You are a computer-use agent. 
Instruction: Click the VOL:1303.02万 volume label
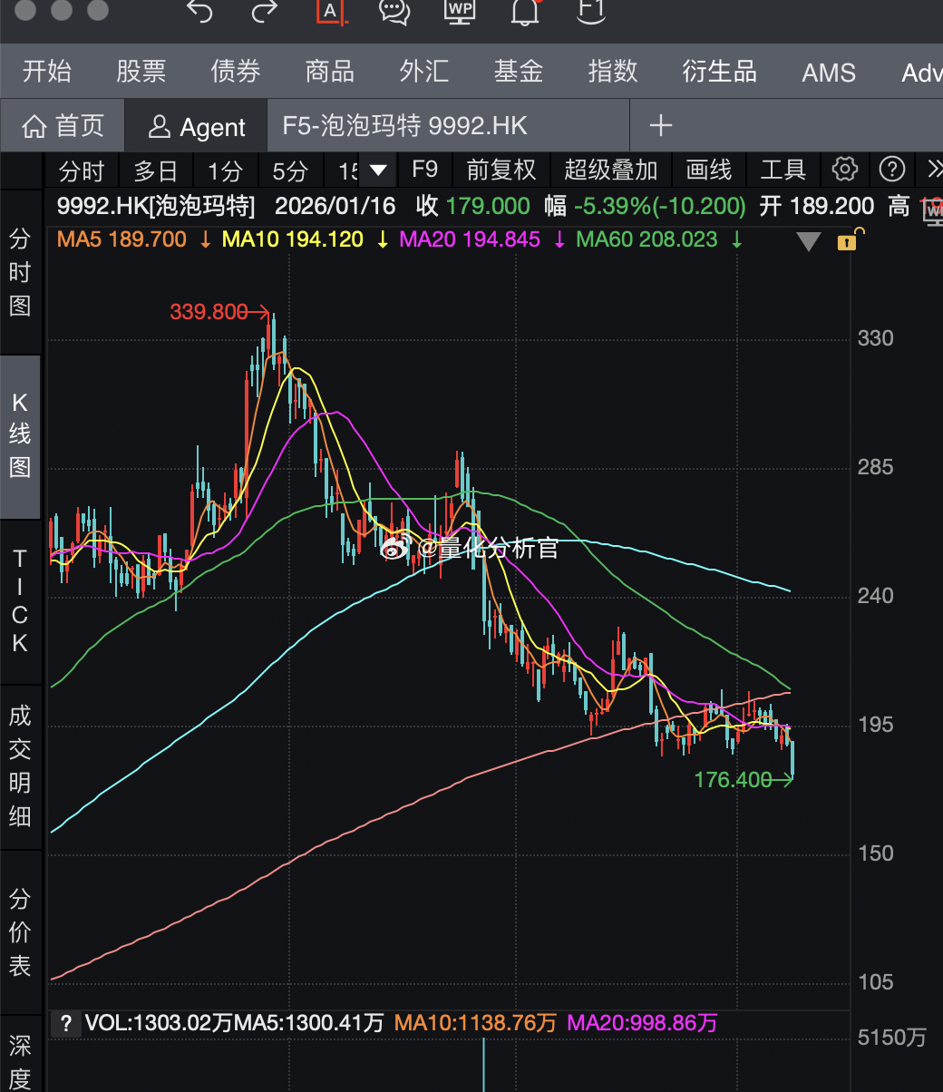point(160,1024)
